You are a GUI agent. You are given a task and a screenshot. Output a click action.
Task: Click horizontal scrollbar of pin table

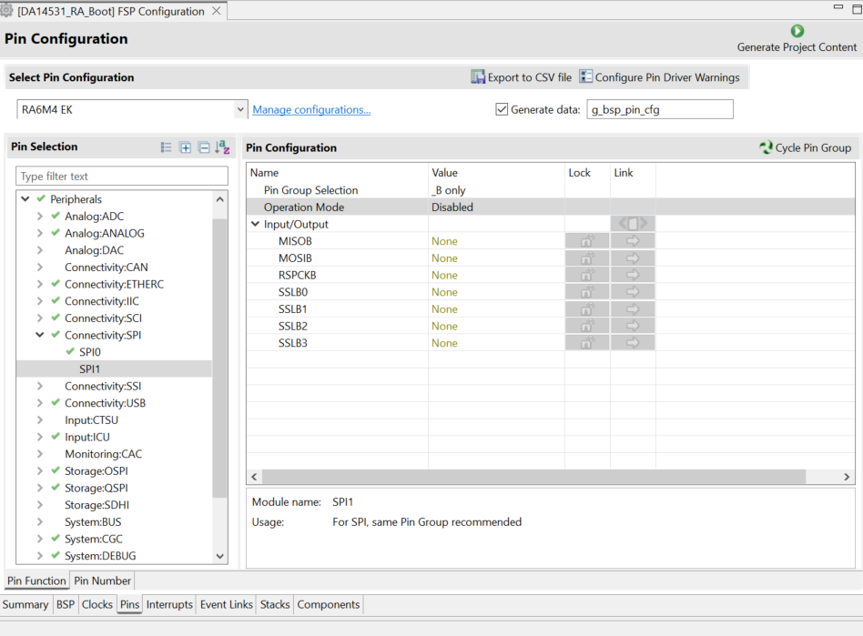(x=533, y=477)
